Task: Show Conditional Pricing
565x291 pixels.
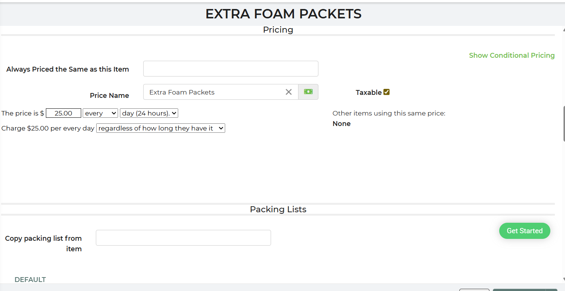Action: click(512, 55)
